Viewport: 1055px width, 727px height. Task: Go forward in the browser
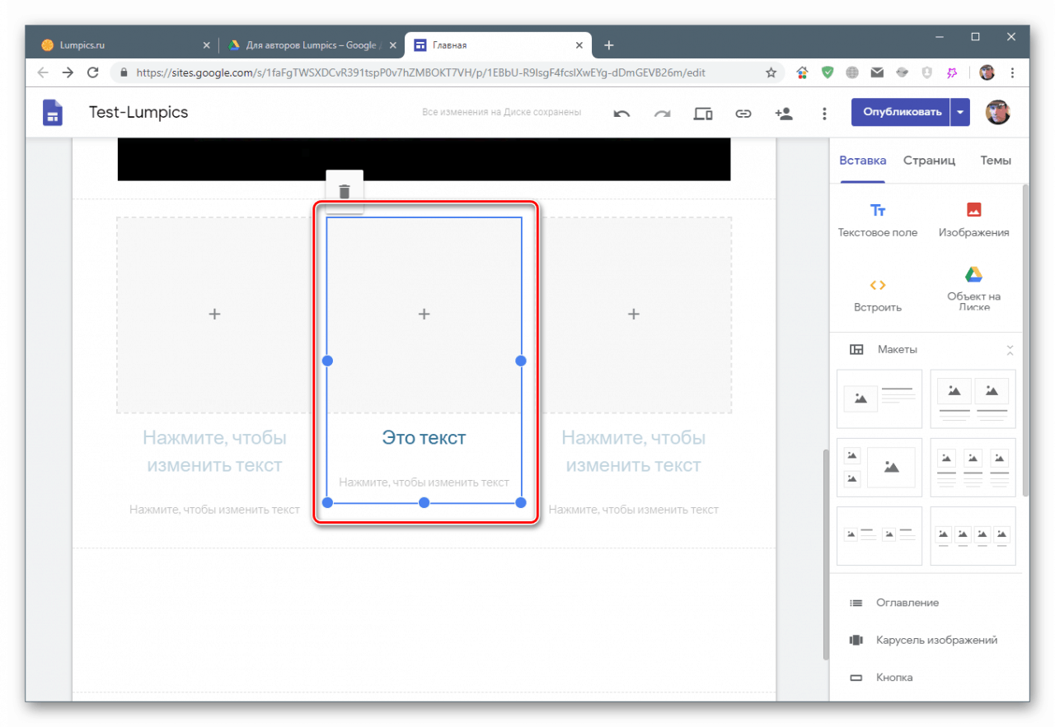pos(68,72)
